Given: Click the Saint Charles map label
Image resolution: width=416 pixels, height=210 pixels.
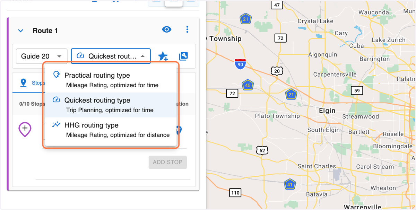Looking at the screenshot, I should click(317, 166).
